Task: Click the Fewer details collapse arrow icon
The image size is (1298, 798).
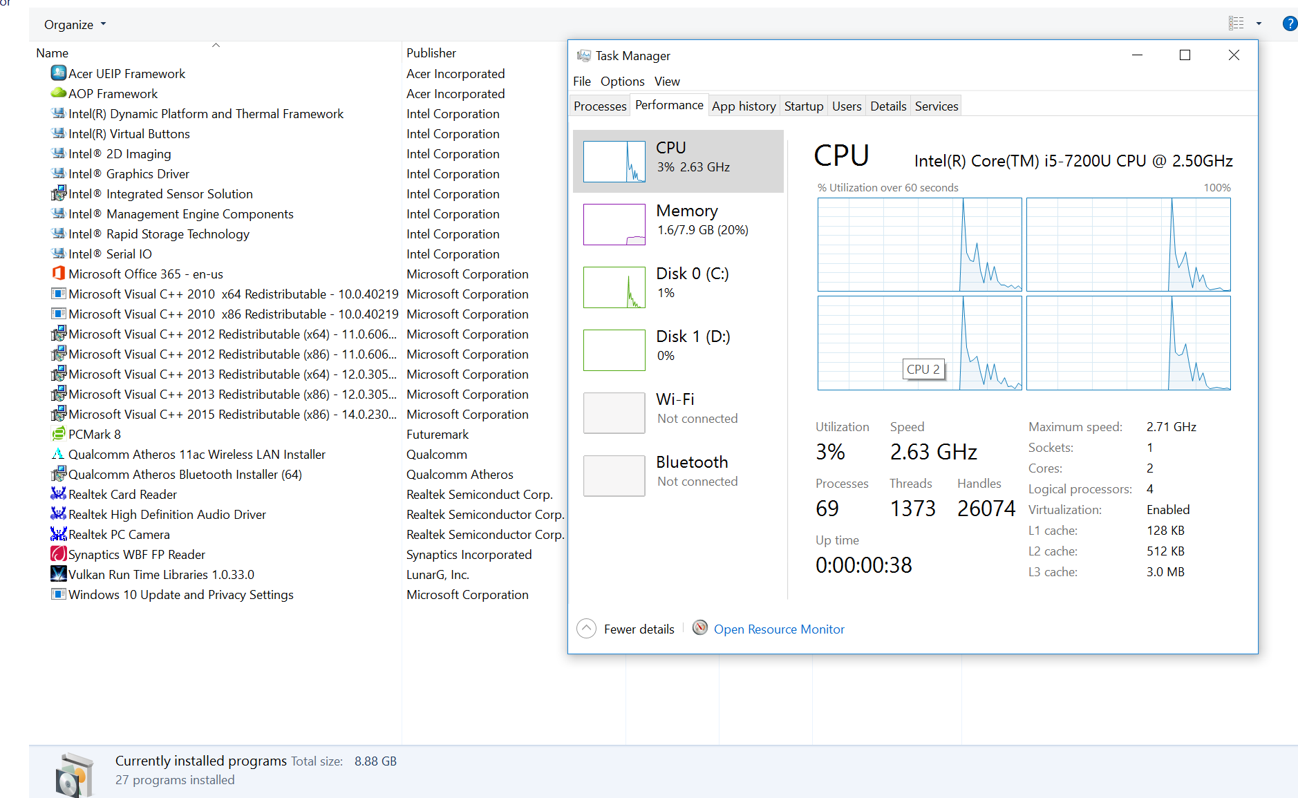Action: coord(586,629)
